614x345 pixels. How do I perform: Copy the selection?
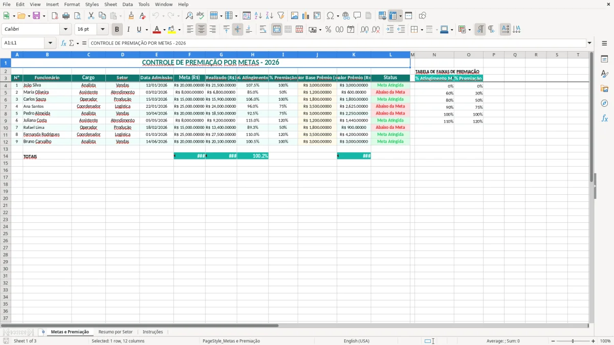pyautogui.click(x=102, y=16)
